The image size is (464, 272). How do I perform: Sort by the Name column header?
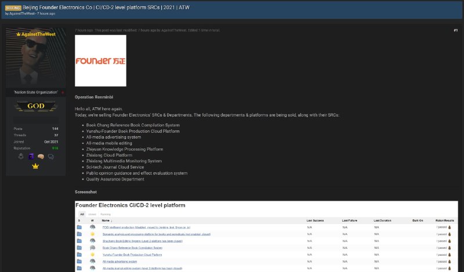(x=107, y=220)
